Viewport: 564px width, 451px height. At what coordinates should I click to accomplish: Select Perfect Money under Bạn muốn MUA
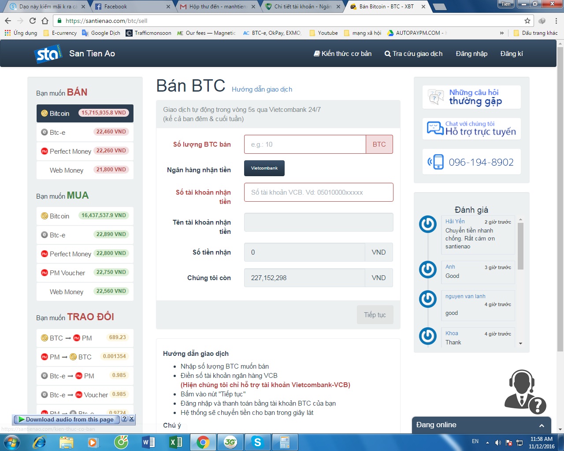click(85, 254)
